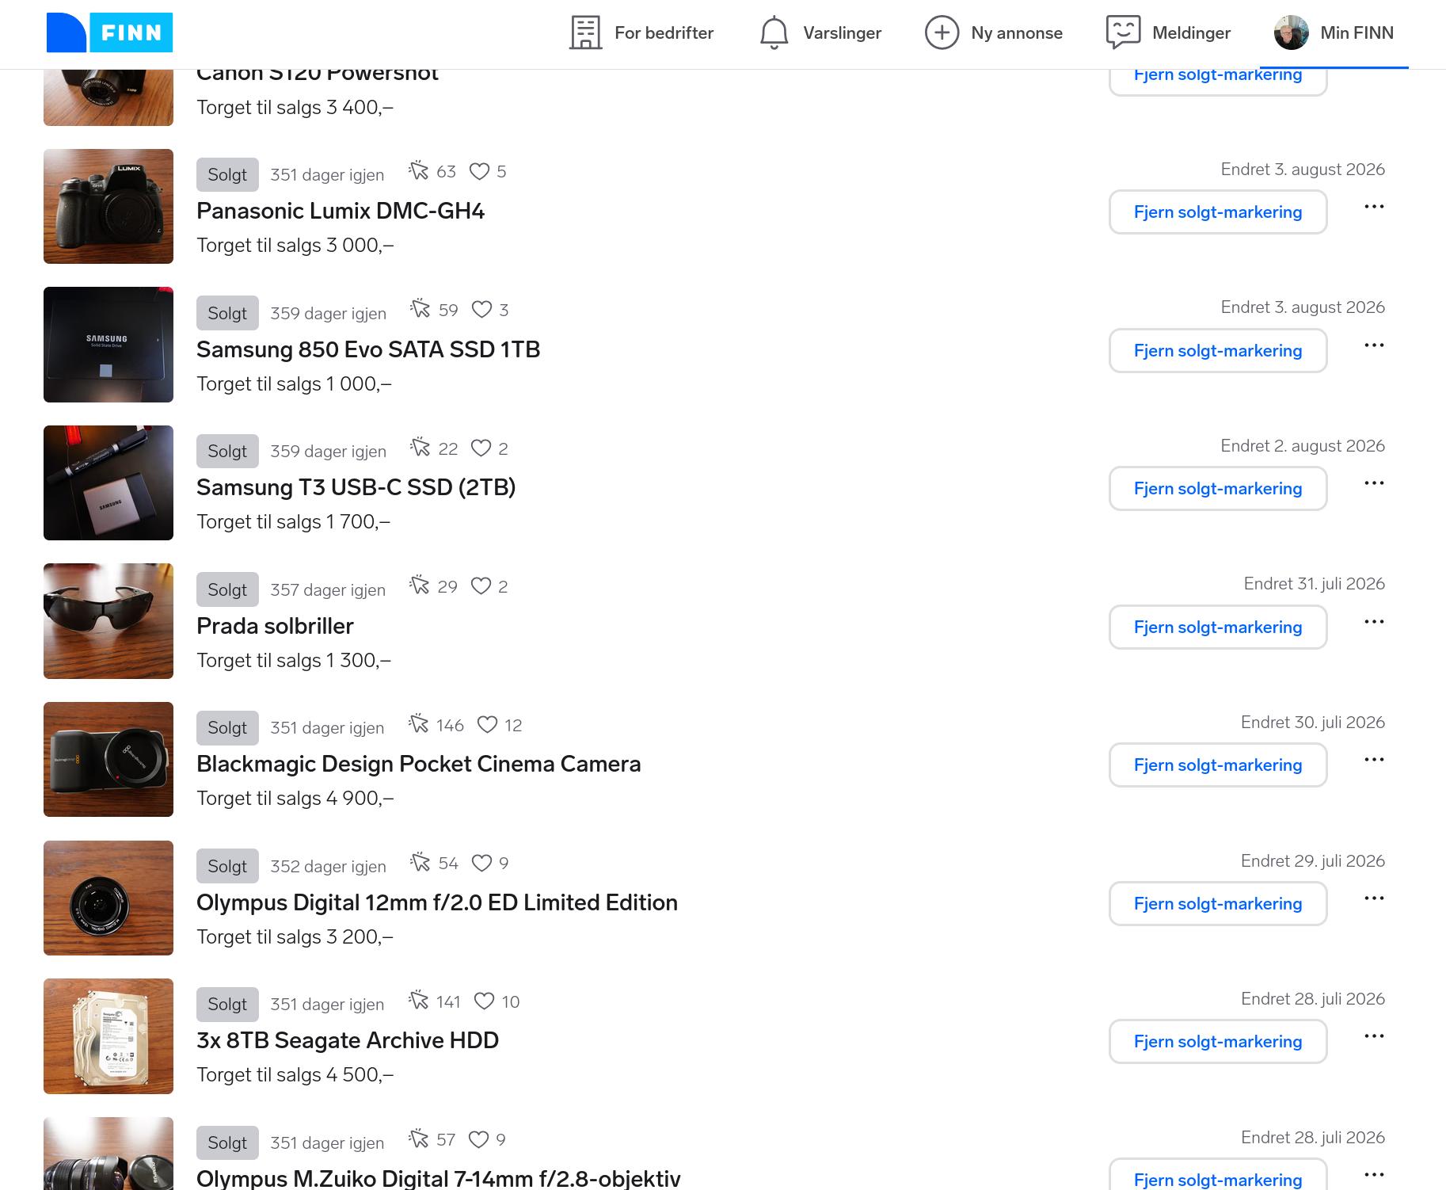This screenshot has height=1190, width=1446.
Task: Click the clicks icon on 3x 8TB Seagate listing
Action: click(419, 1001)
